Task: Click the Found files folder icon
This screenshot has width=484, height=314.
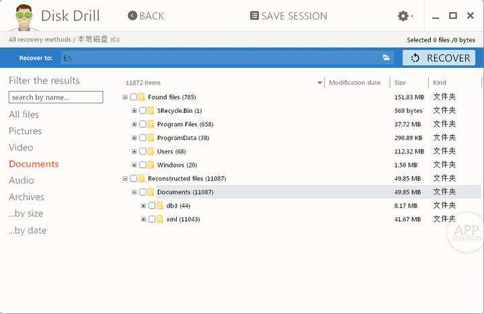Action: (x=142, y=97)
